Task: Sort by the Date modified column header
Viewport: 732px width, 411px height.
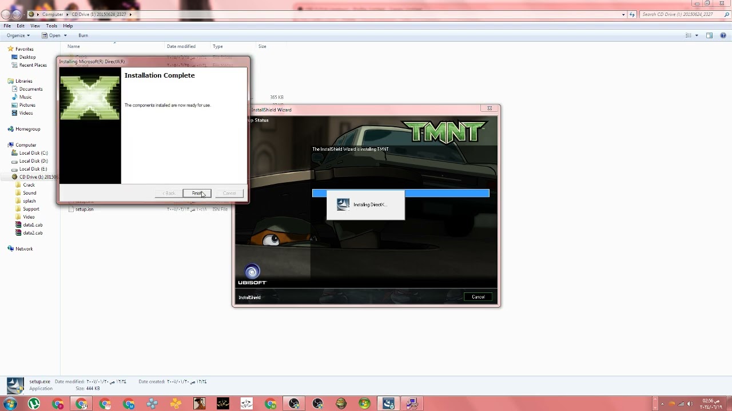Action: pos(181,46)
